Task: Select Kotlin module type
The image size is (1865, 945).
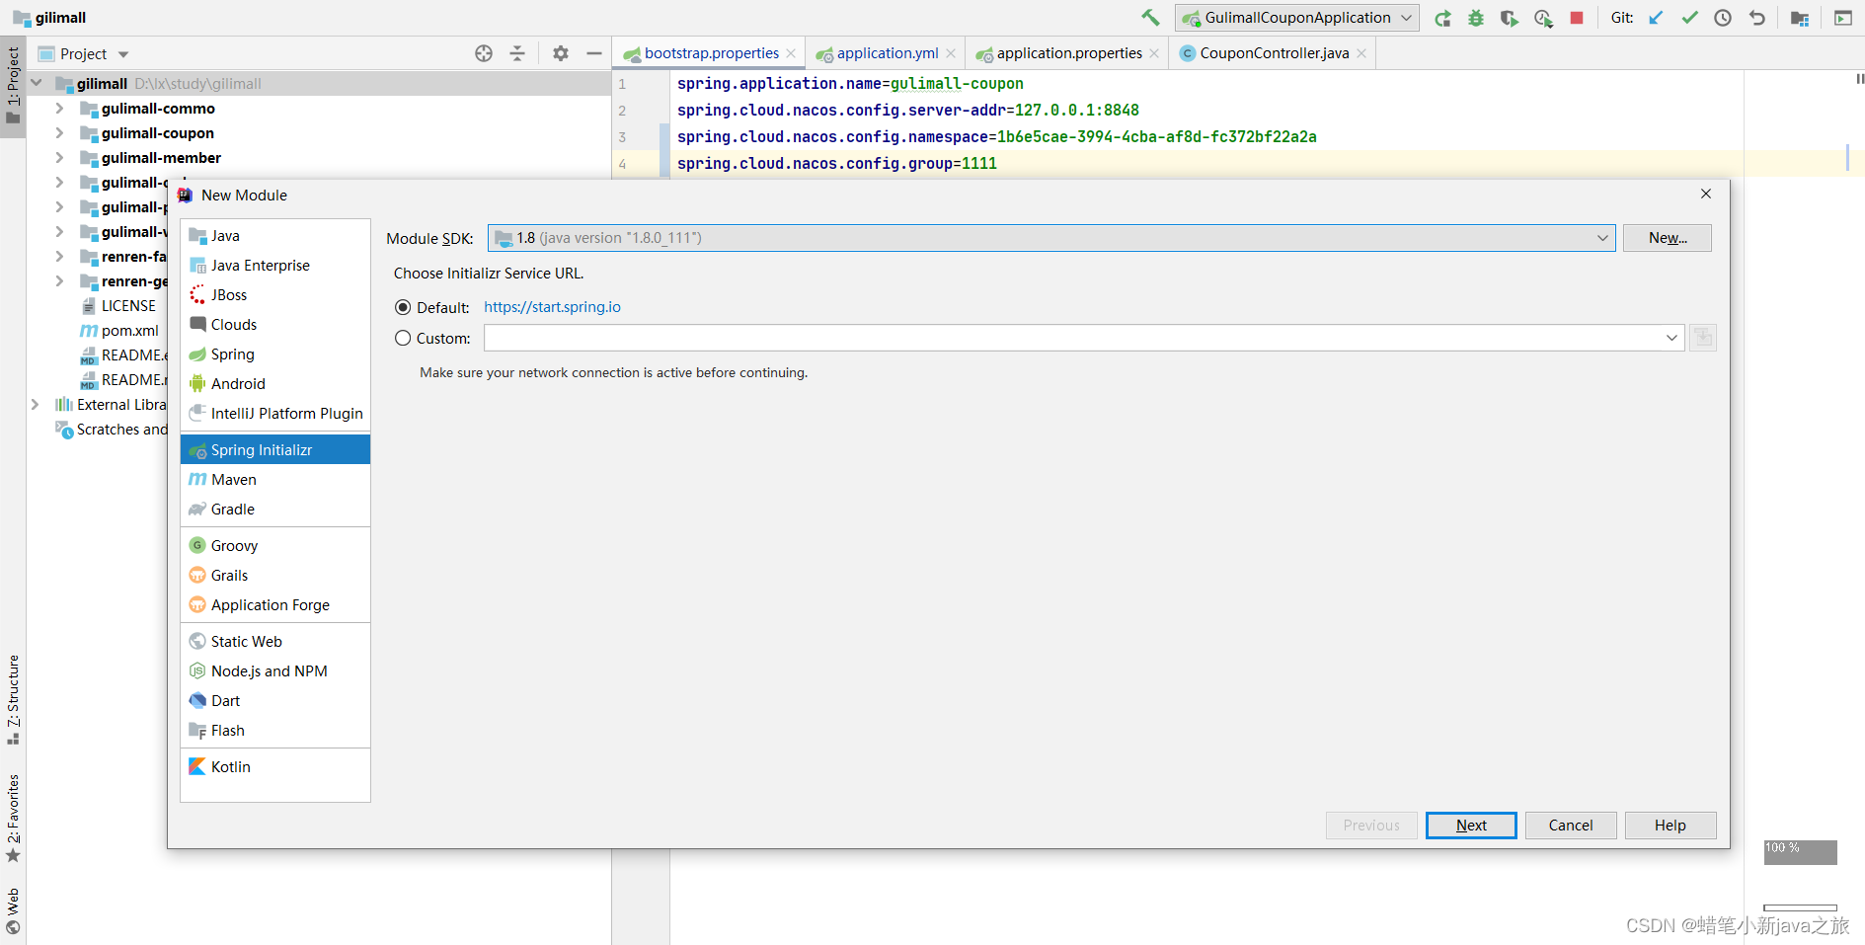Action: click(275, 767)
